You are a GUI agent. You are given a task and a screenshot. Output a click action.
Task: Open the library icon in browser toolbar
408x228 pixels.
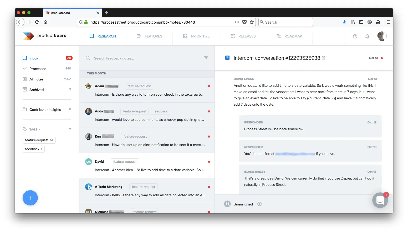pyautogui.click(x=353, y=22)
